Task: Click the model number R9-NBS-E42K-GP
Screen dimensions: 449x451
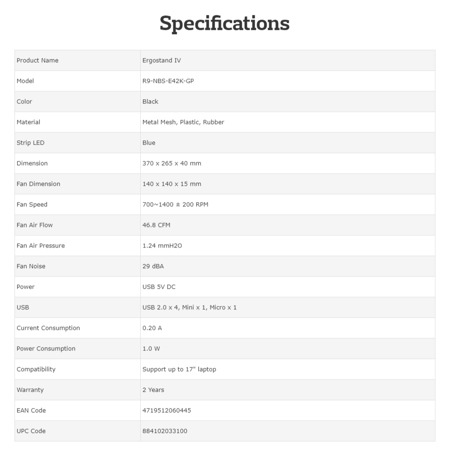Action: click(168, 81)
